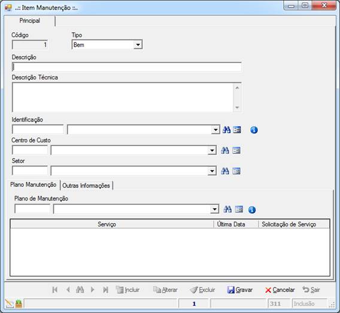This screenshot has width=340, height=313.
Task: Click the Plano de Manutenção code input field
Action: point(32,209)
